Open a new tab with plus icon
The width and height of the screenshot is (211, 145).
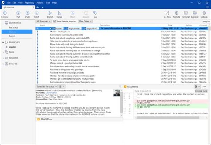coord(38,7)
